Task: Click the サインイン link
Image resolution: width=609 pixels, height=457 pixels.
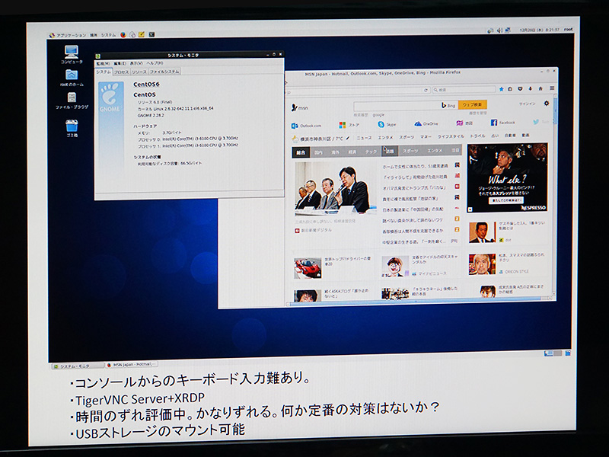Action: coord(528,104)
